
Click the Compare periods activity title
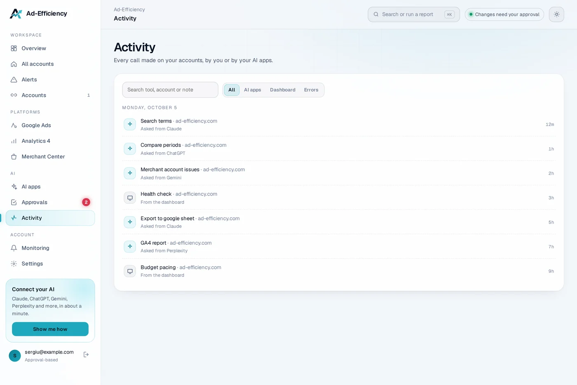tap(161, 145)
